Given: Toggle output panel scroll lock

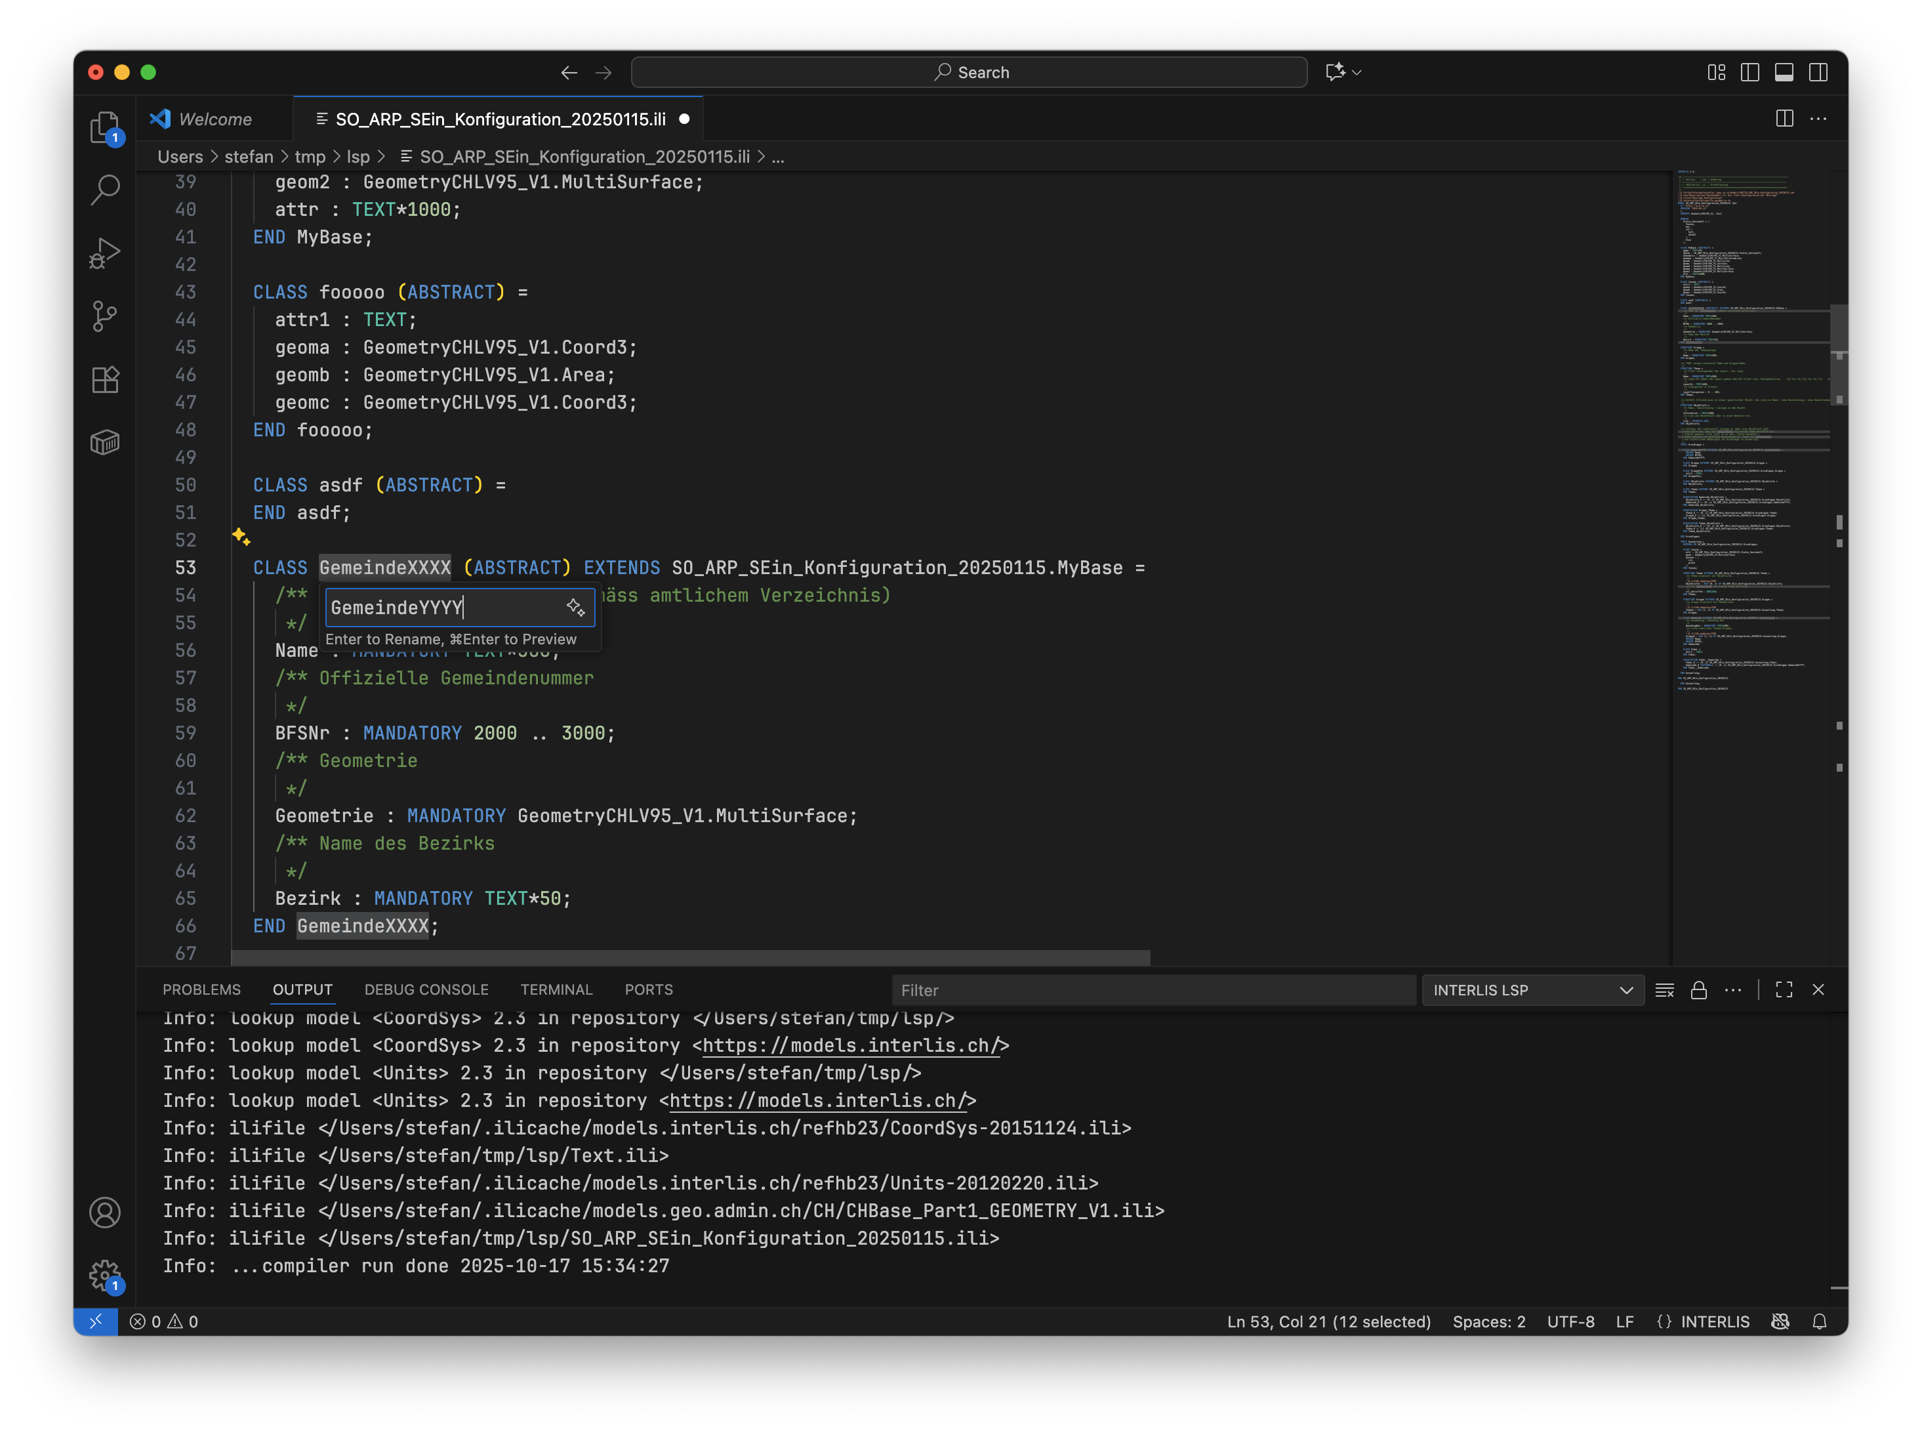Looking at the screenshot, I should (x=1698, y=989).
